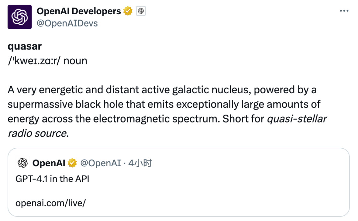
Task: Click the square affiliation badge beside the verification checkmark
Action: point(141,11)
